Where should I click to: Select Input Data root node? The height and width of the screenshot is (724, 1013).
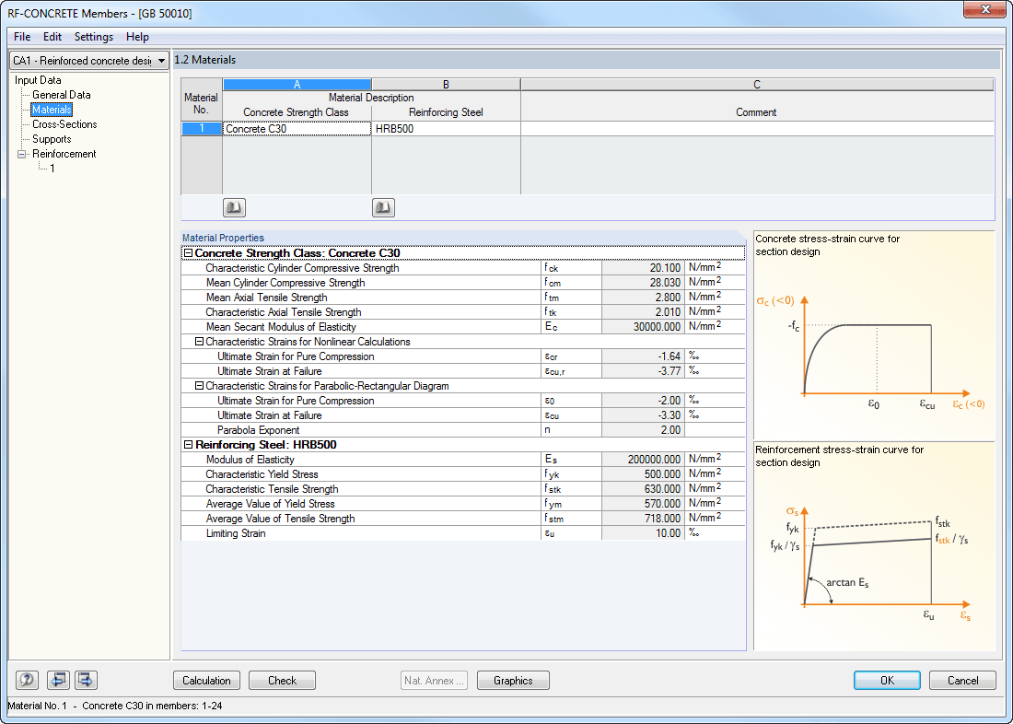pos(38,80)
